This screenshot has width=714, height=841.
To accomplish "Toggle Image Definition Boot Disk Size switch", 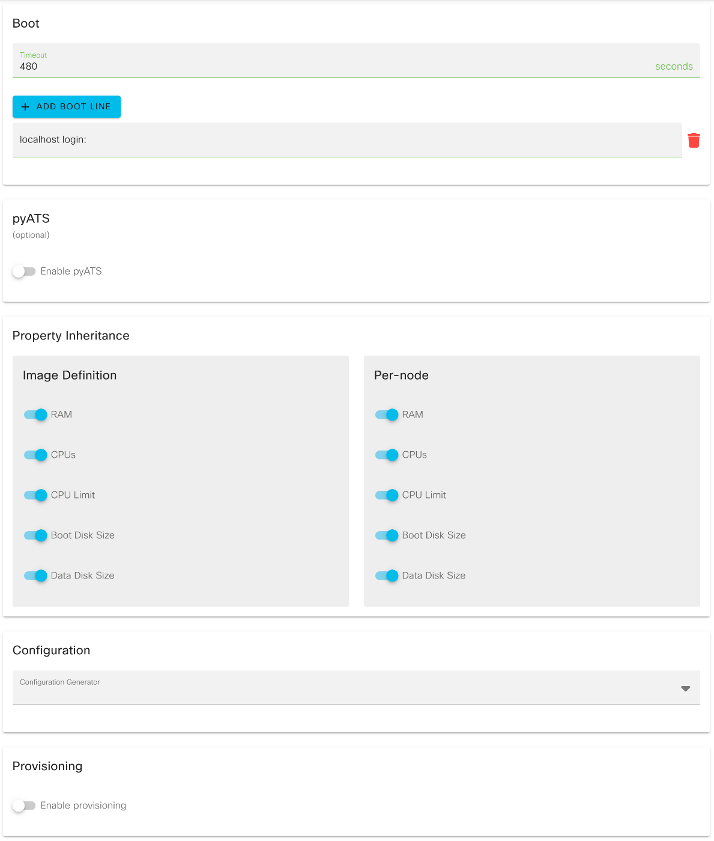I will 35,535.
